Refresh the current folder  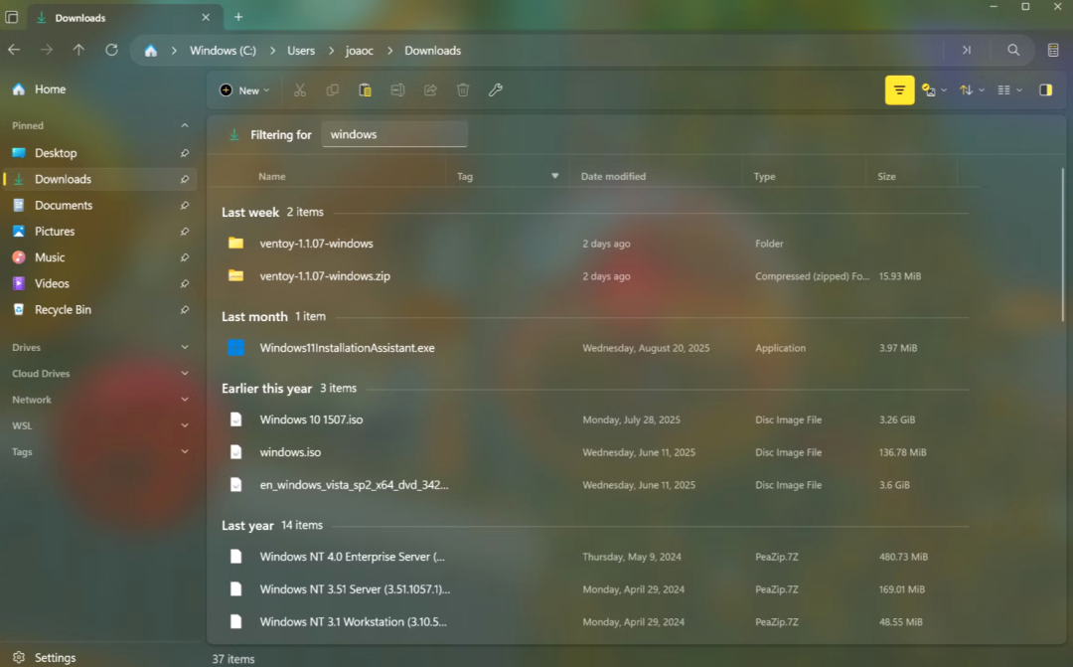click(111, 50)
